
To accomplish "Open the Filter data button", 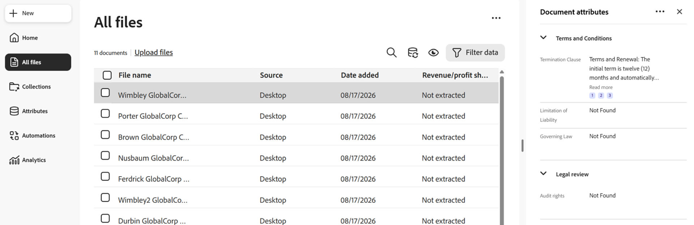I will coord(475,53).
